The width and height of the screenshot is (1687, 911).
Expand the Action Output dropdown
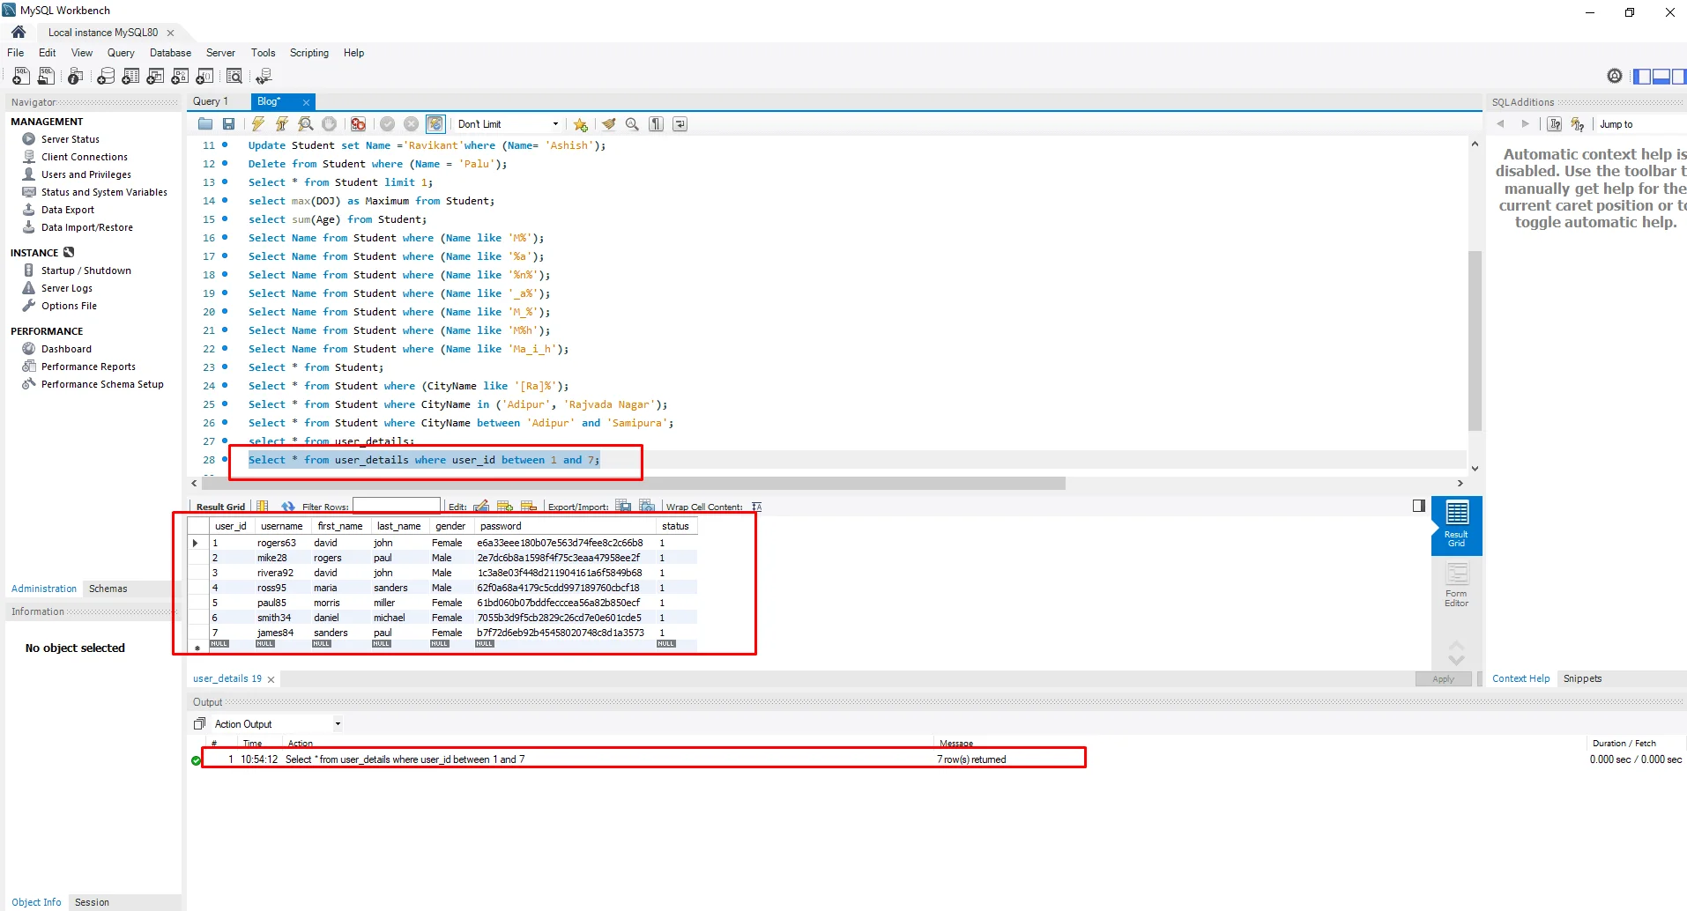337,724
